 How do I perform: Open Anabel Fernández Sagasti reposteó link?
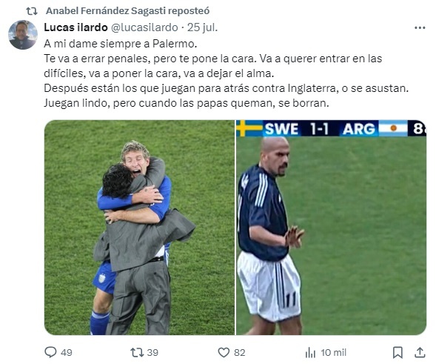click(127, 11)
